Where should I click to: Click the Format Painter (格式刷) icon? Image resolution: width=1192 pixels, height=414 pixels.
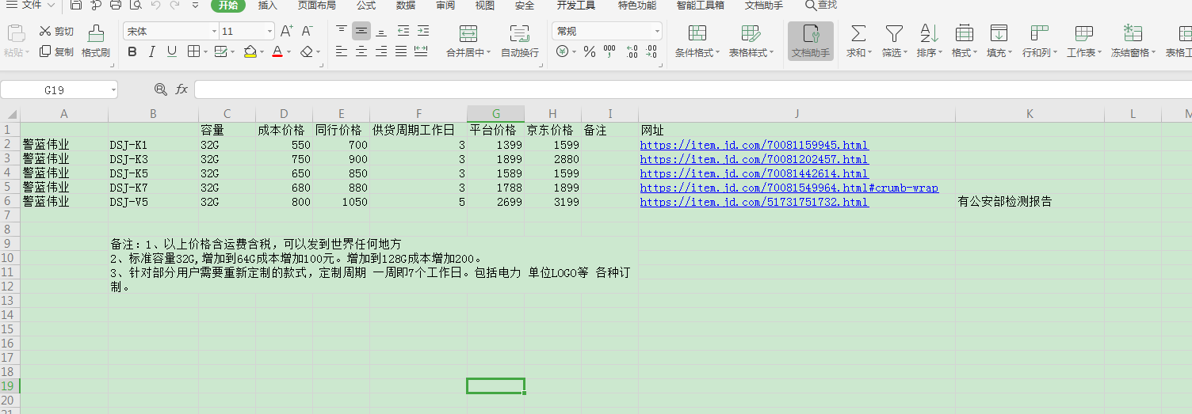96,34
